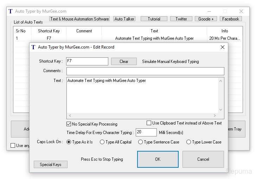Click the Edit Record dialog title icon
This screenshot has width=256, height=179.
[33, 47]
